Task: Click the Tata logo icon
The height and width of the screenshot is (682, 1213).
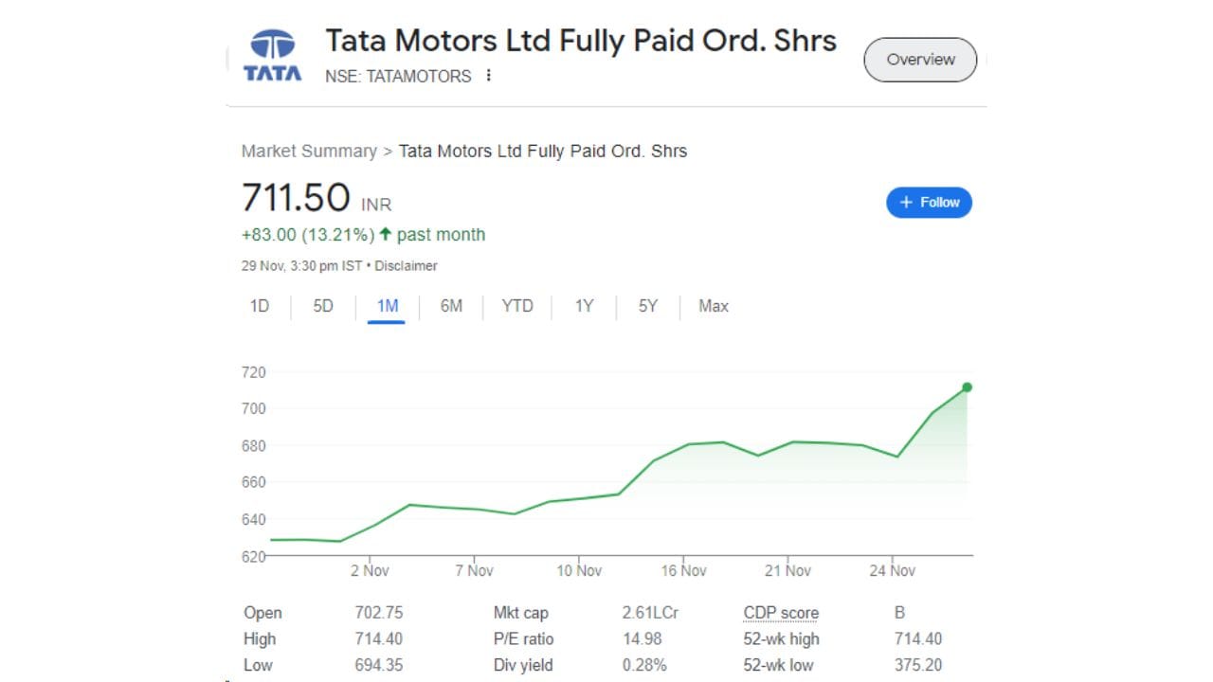Action: 273,57
